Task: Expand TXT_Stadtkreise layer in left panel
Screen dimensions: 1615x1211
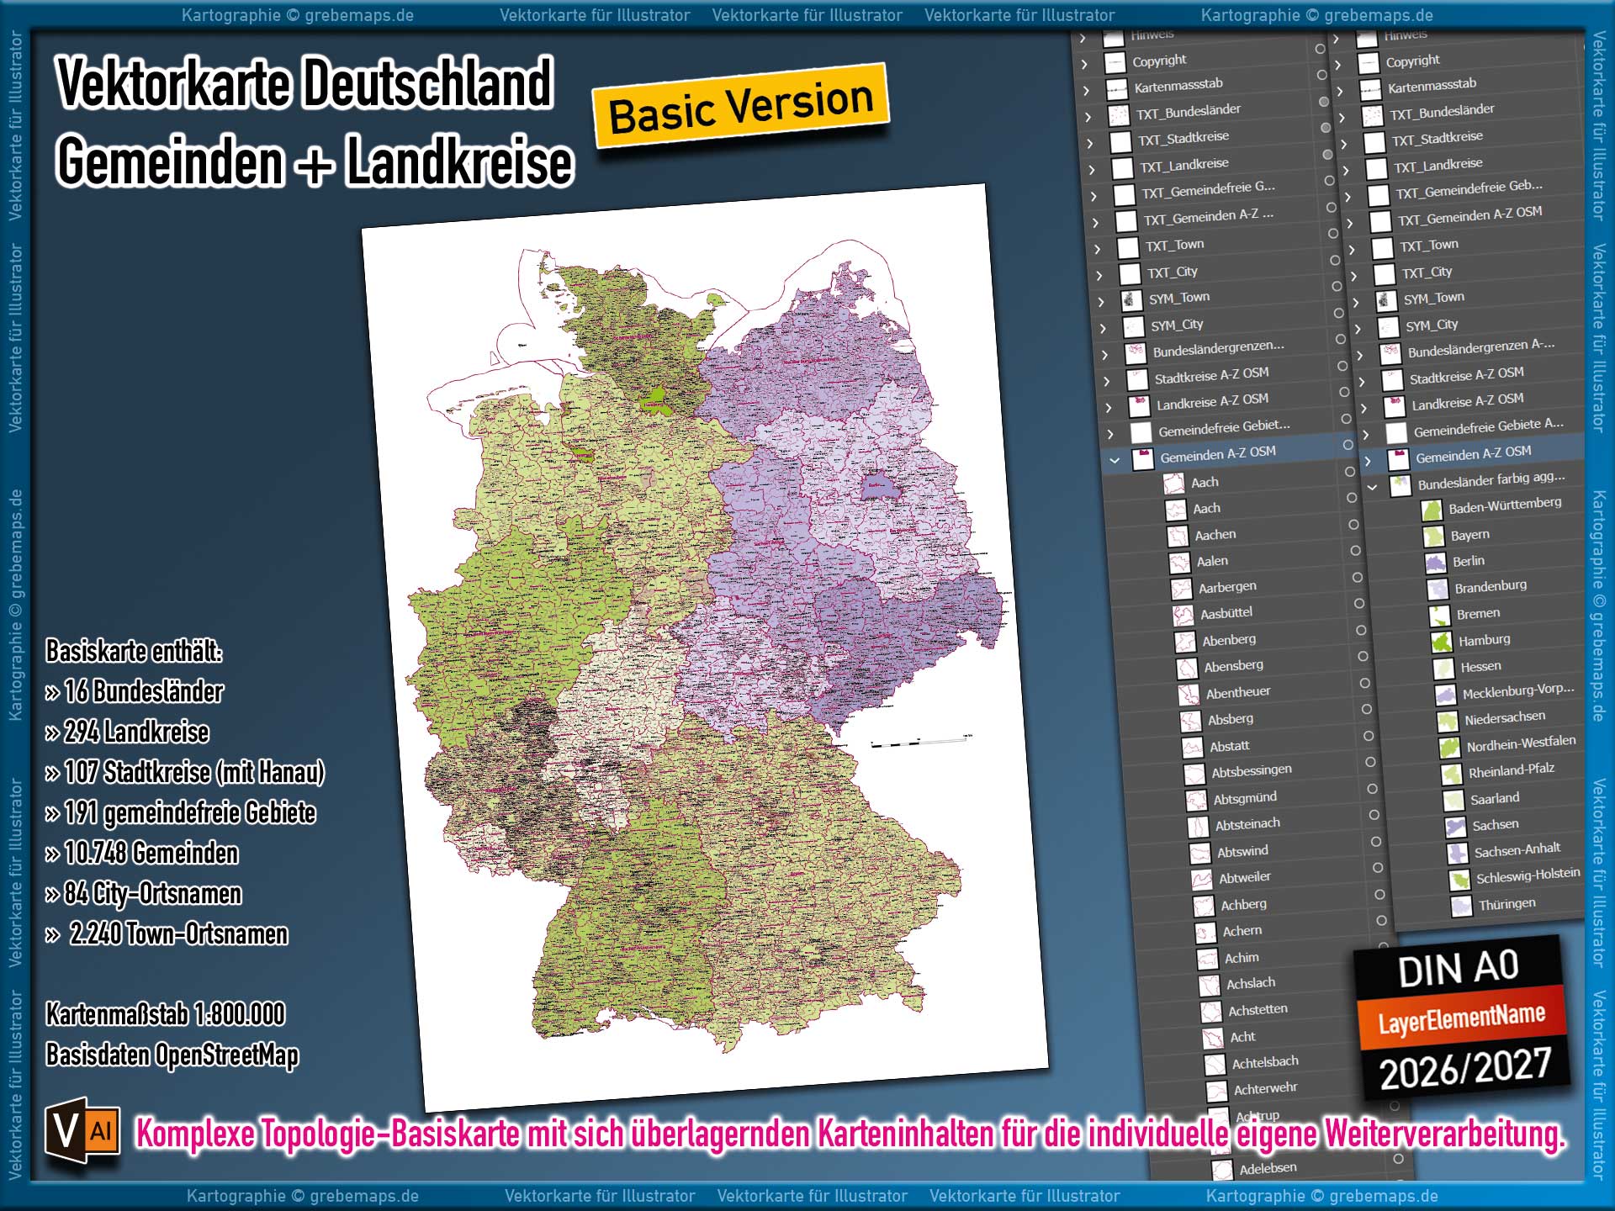Action: [x=1089, y=144]
